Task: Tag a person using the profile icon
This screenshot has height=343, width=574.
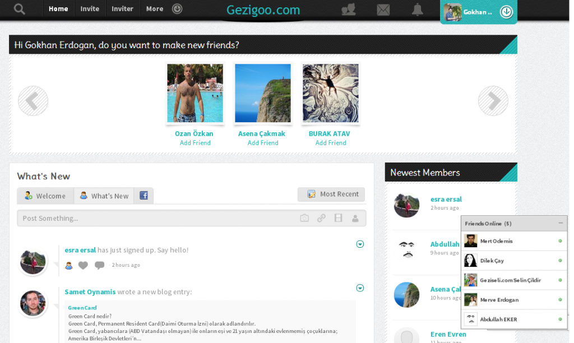Action: coord(355,218)
